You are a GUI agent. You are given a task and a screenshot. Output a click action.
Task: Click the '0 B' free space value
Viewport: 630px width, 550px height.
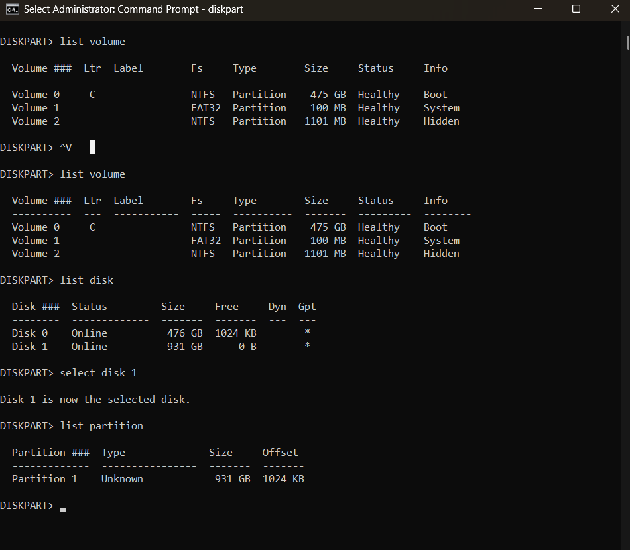(x=247, y=347)
